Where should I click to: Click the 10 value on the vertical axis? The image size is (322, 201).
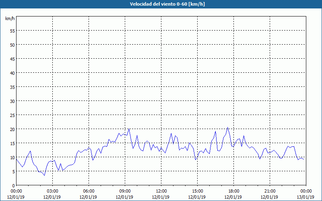tap(12, 157)
